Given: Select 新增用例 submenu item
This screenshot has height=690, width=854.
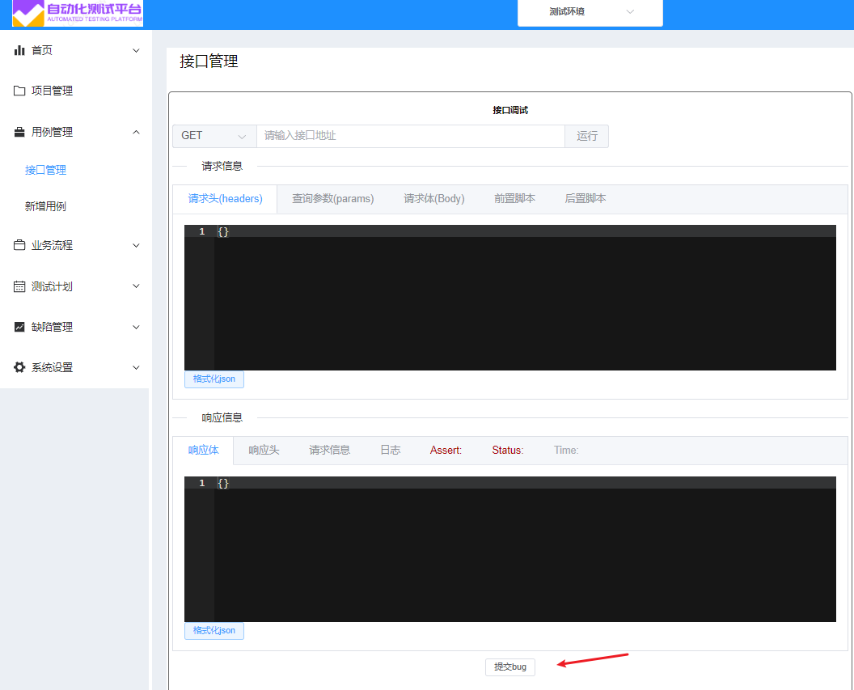Looking at the screenshot, I should click(x=46, y=206).
